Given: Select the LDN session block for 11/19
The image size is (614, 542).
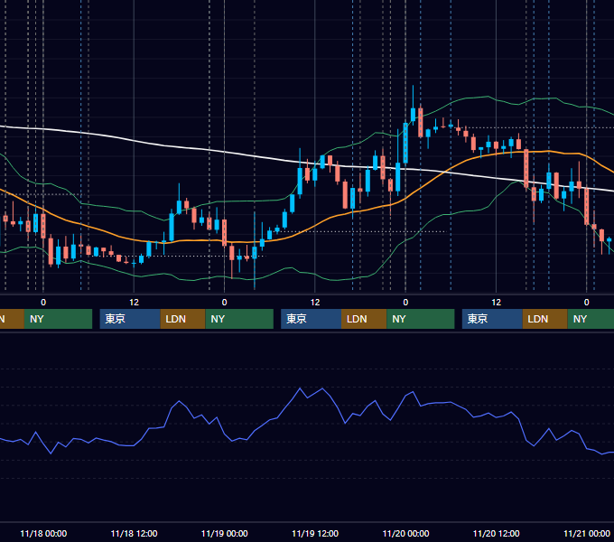Looking at the screenshot, I should tap(364, 319).
